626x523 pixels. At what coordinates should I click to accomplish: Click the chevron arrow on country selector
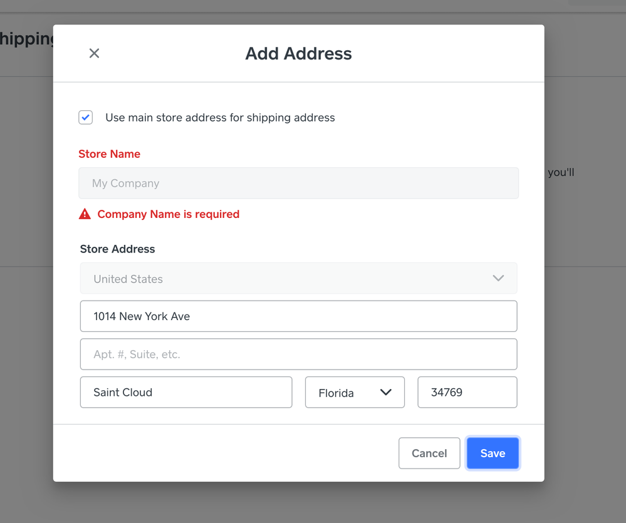point(498,278)
